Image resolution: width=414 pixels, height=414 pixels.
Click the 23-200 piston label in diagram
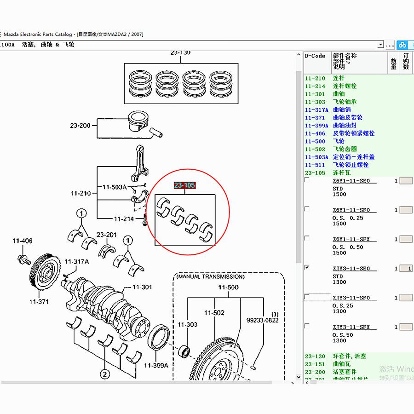pyautogui.click(x=80, y=126)
